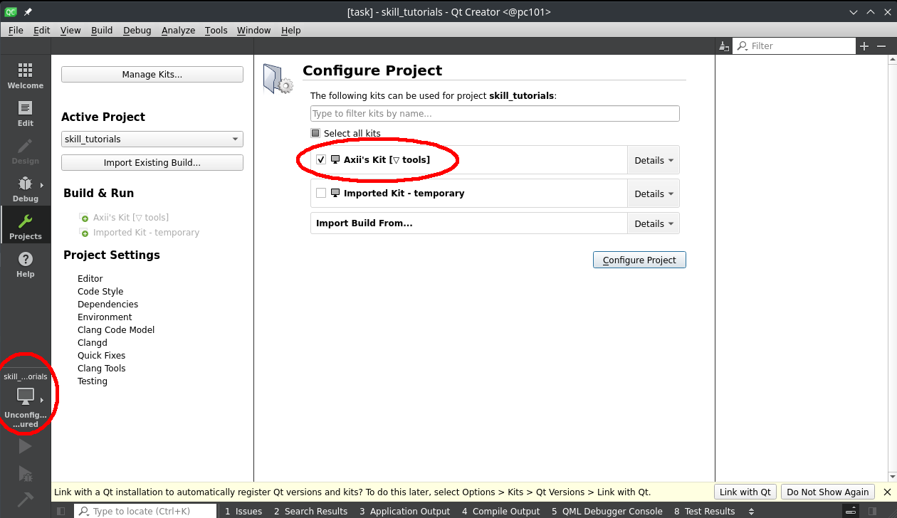The image size is (897, 518).
Task: Toggle the right sidebar visibility
Action: [x=872, y=511]
